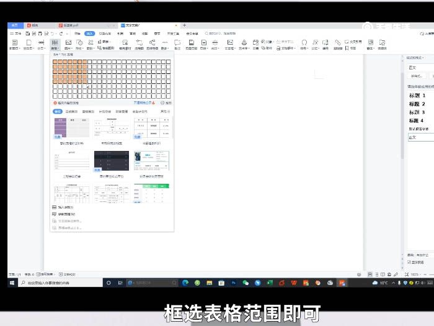
Task: Click the Attachment (附件) paperclip icon
Action: [267, 48]
